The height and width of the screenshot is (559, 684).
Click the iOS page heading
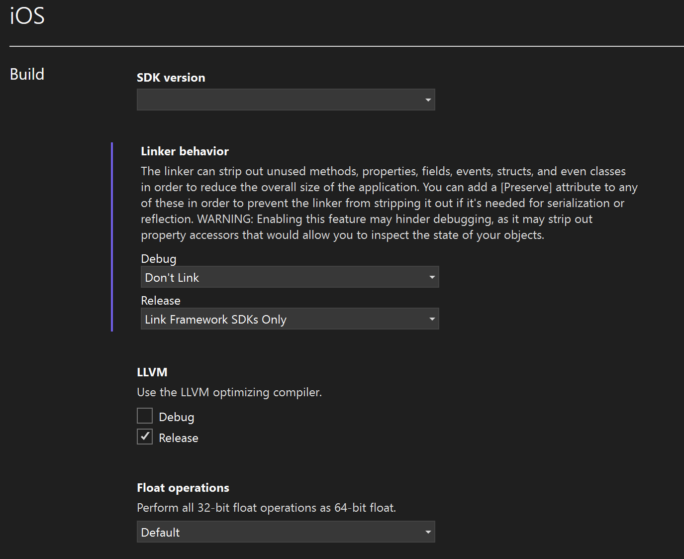pyautogui.click(x=27, y=15)
